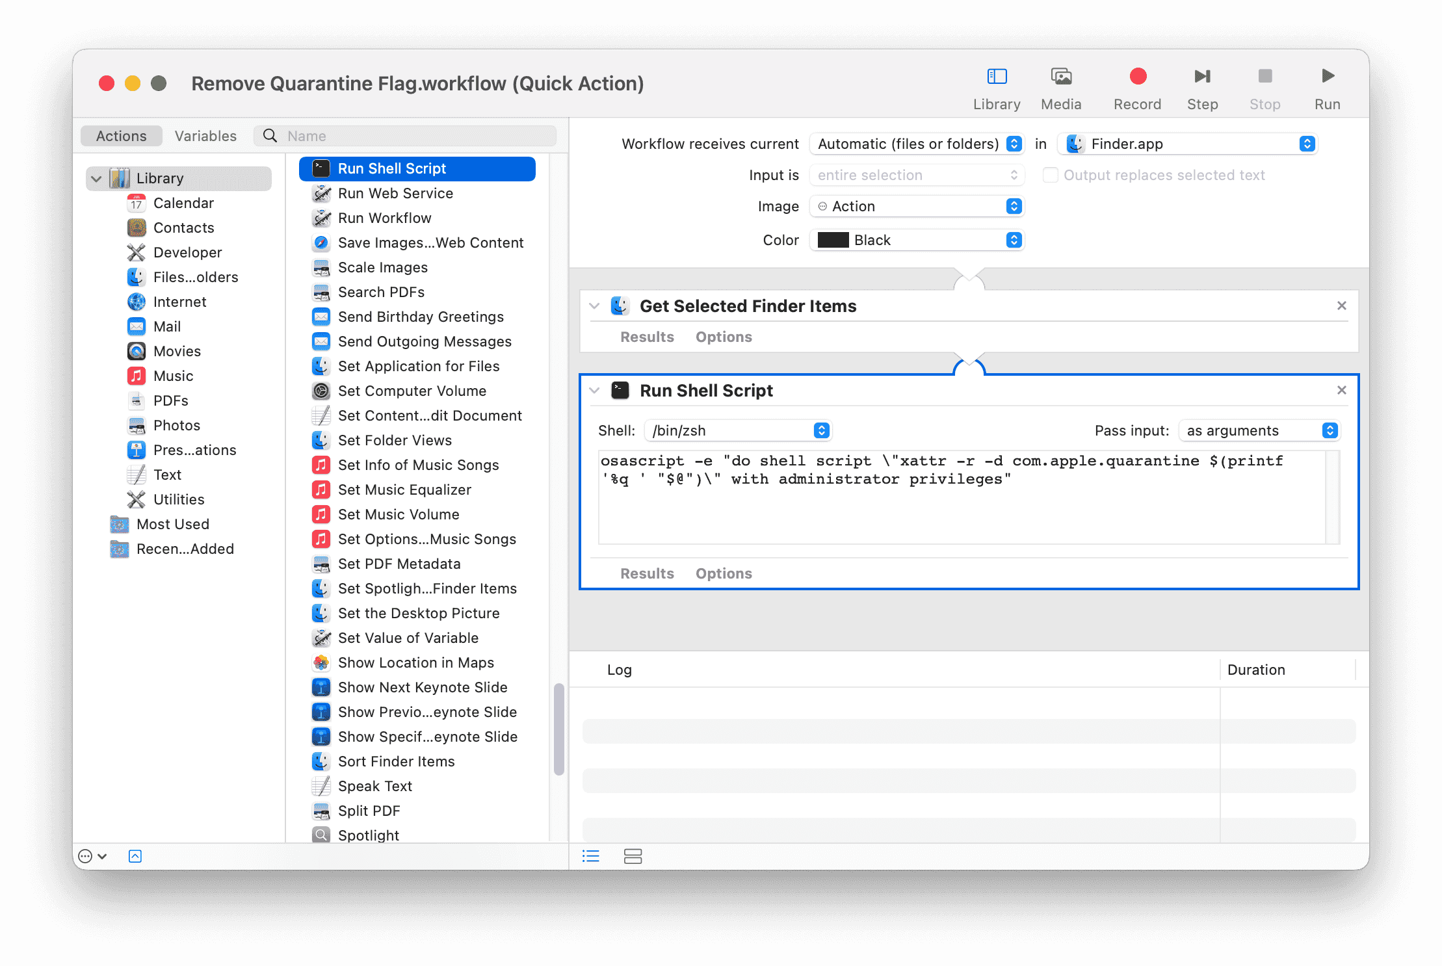Collapse the Get Selected Finder Items action

coord(594,306)
